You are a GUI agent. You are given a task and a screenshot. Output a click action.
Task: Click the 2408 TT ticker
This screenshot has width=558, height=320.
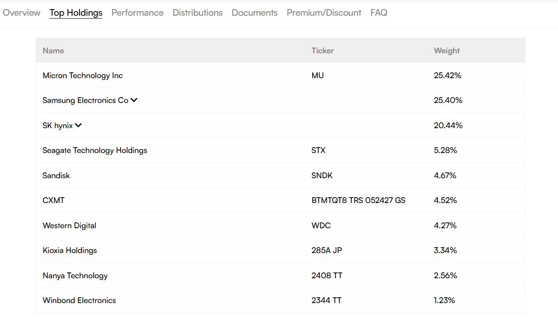327,275
